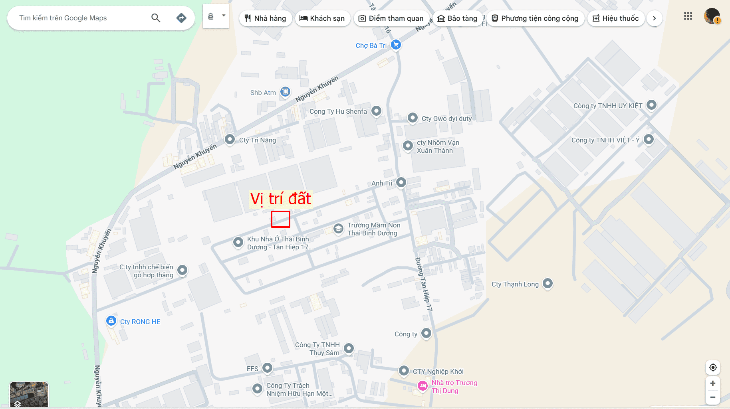
Task: Zoom out with the minus button
Action: (x=713, y=397)
